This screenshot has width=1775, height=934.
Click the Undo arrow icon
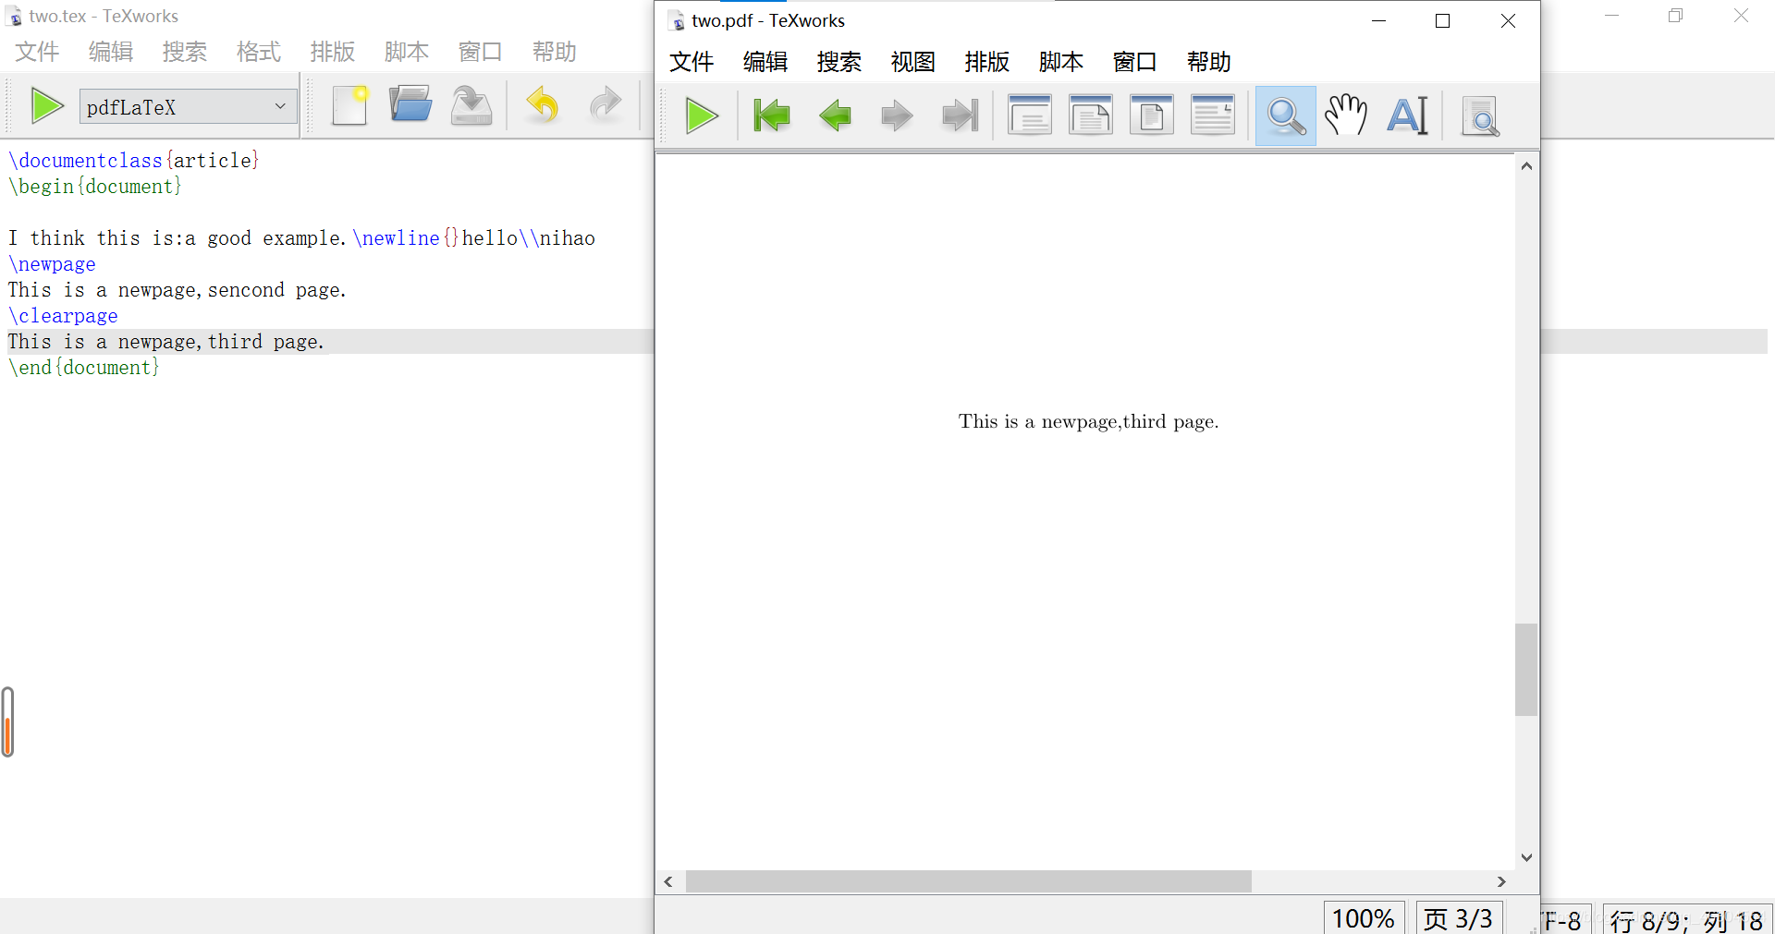(543, 105)
